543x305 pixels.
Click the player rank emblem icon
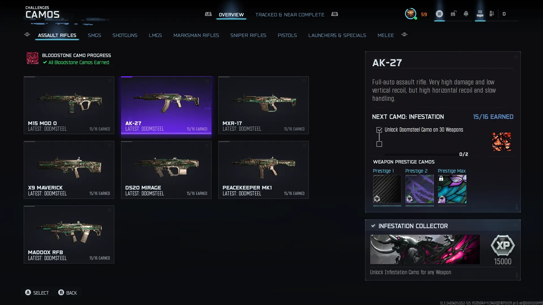pos(411,14)
